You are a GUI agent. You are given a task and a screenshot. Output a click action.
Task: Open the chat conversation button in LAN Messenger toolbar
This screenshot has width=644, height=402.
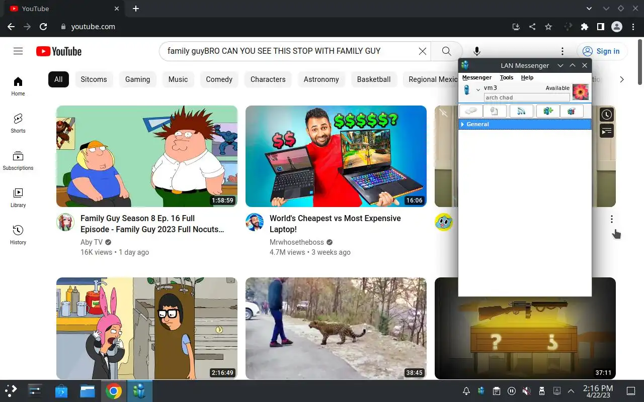point(471,112)
